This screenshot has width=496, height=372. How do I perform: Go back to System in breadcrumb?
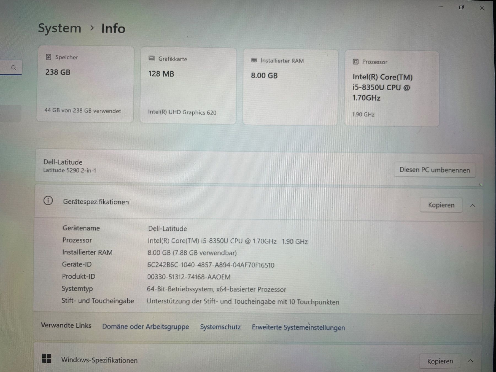point(60,28)
